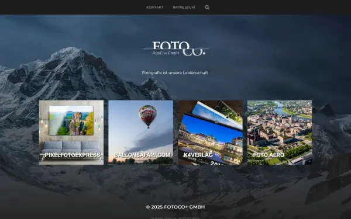Open the Kontakt menu item

click(154, 8)
